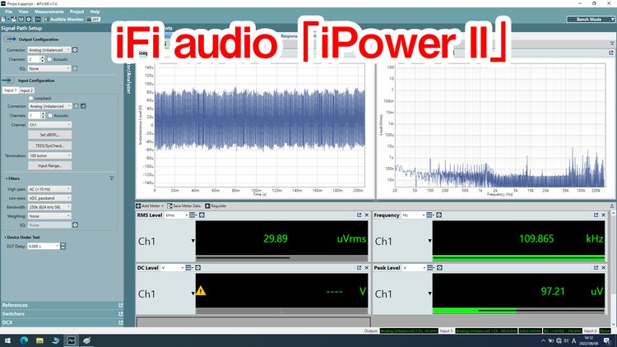This screenshot has height=347, width=617.
Task: Open Frequency Hz unit dropdown
Action: [413, 215]
